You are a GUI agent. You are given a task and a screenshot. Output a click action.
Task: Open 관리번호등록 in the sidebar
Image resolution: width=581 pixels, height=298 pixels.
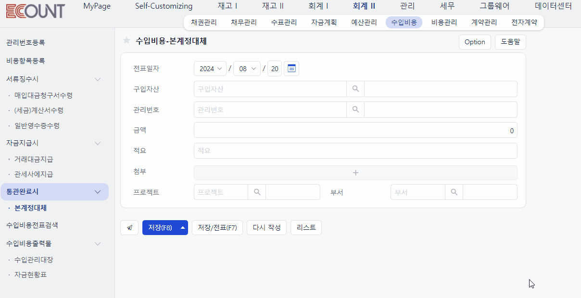(25, 43)
